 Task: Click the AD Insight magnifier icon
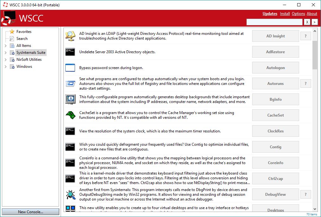point(70,36)
